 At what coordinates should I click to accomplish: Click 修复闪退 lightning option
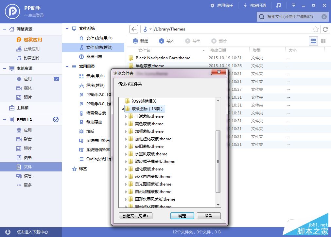tap(255, 6)
